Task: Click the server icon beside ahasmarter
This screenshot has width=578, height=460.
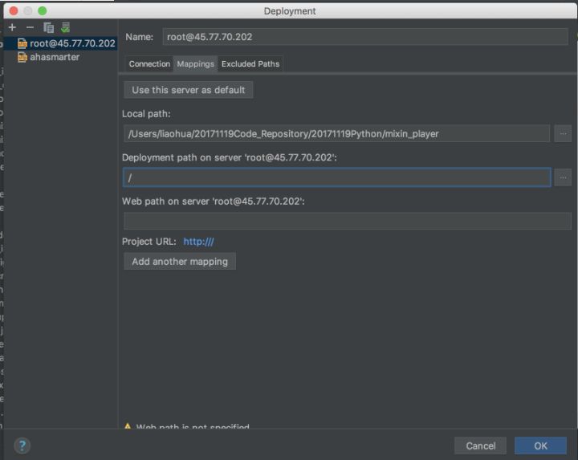Action: coord(22,57)
